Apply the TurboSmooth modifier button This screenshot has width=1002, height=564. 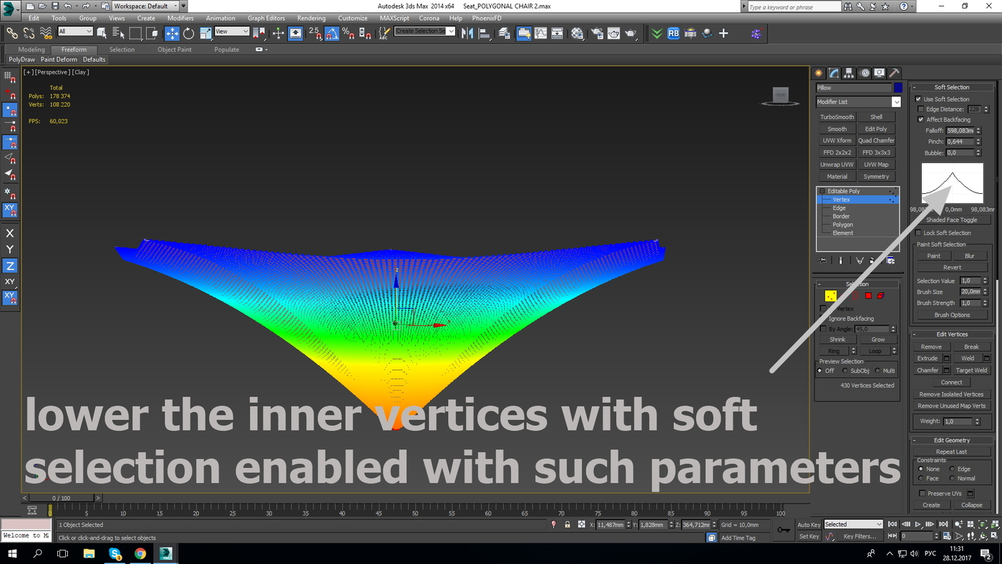coord(837,117)
